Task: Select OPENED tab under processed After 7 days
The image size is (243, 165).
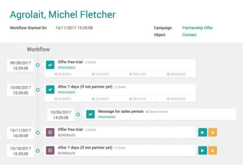Action: (63, 99)
